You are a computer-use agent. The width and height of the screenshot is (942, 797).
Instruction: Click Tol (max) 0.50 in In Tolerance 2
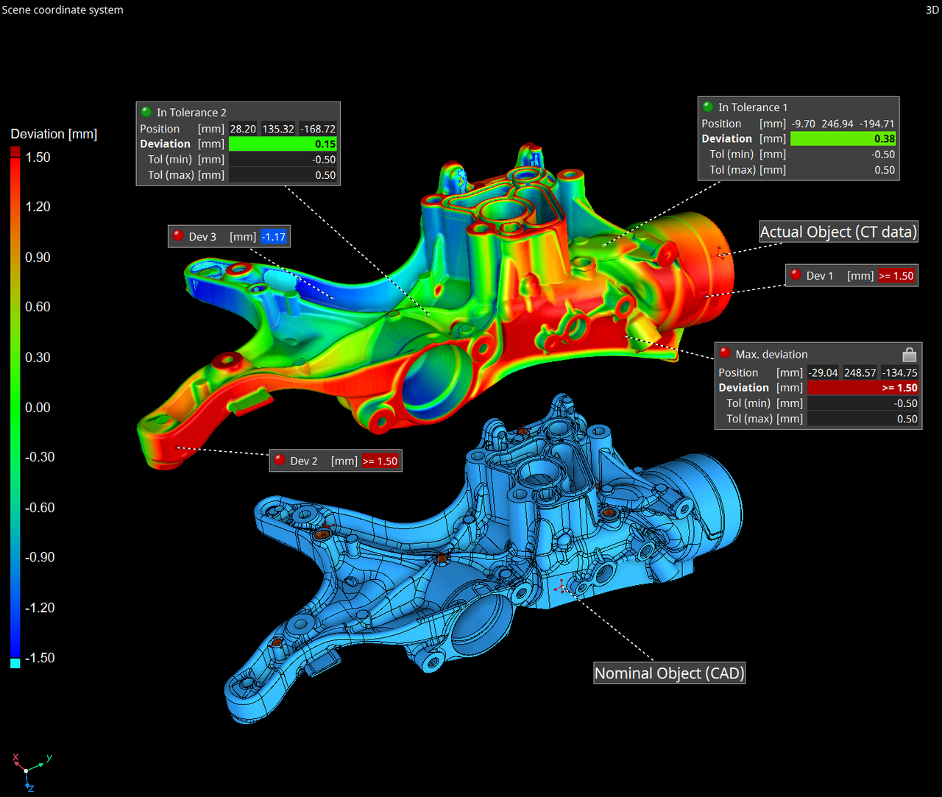[283, 175]
